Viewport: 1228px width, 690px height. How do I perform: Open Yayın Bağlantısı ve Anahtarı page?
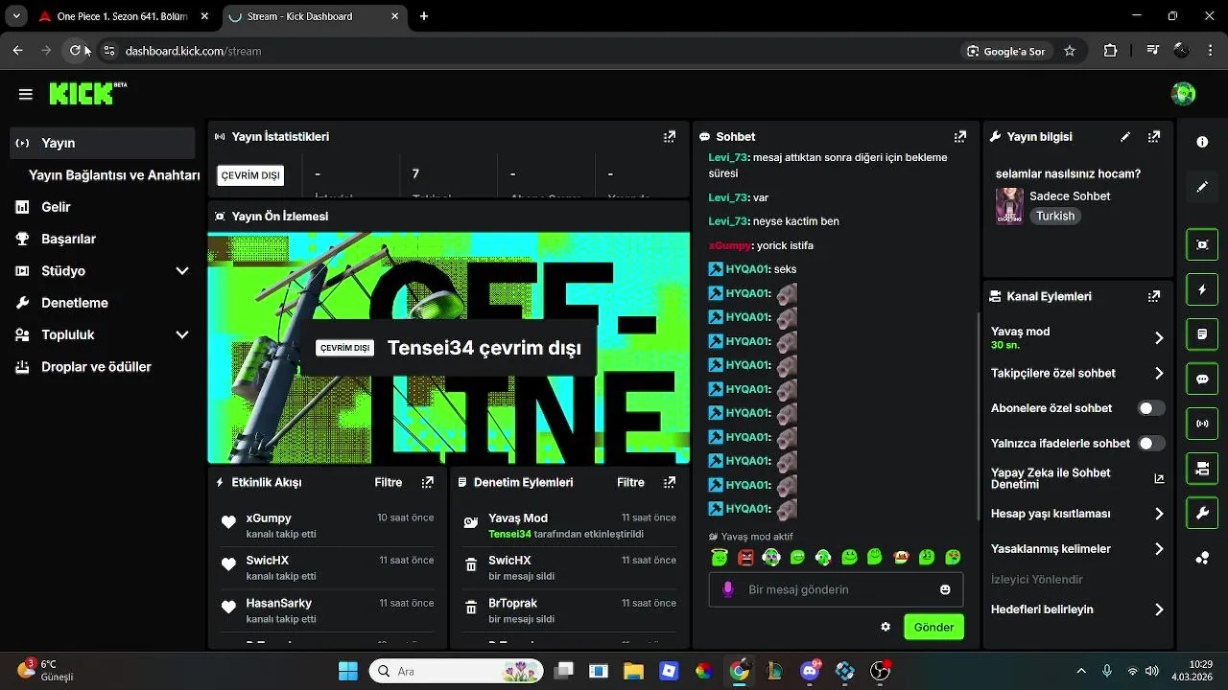[x=114, y=175]
